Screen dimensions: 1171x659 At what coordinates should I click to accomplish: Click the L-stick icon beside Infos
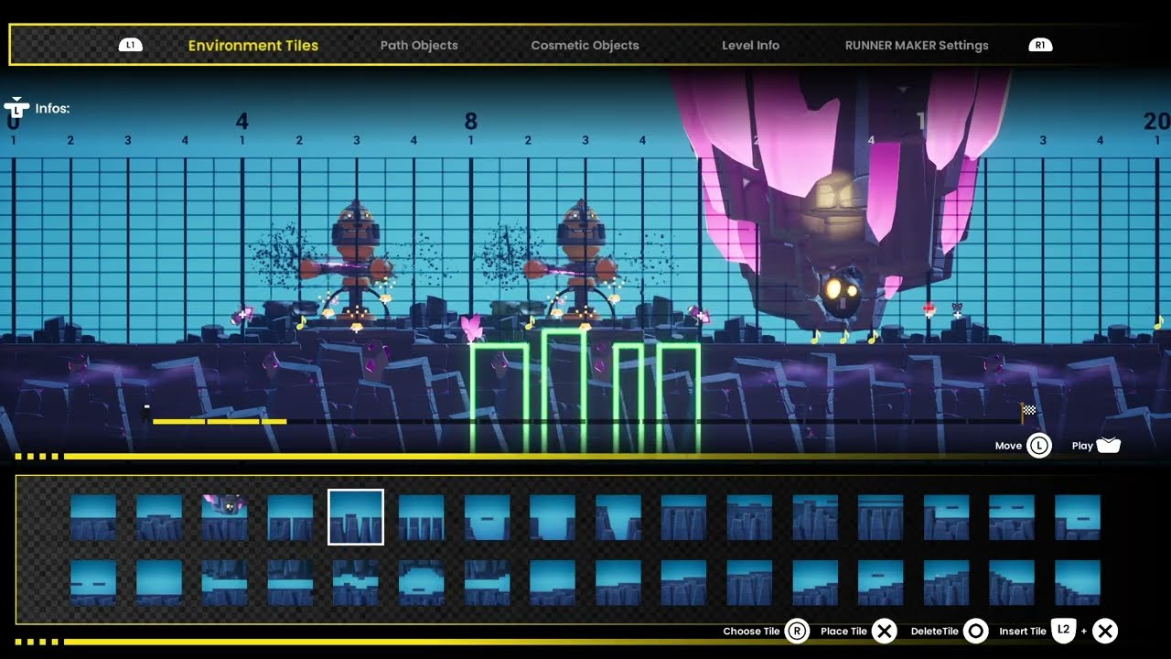16,107
